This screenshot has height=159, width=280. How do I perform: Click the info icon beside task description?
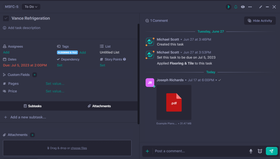4,28
